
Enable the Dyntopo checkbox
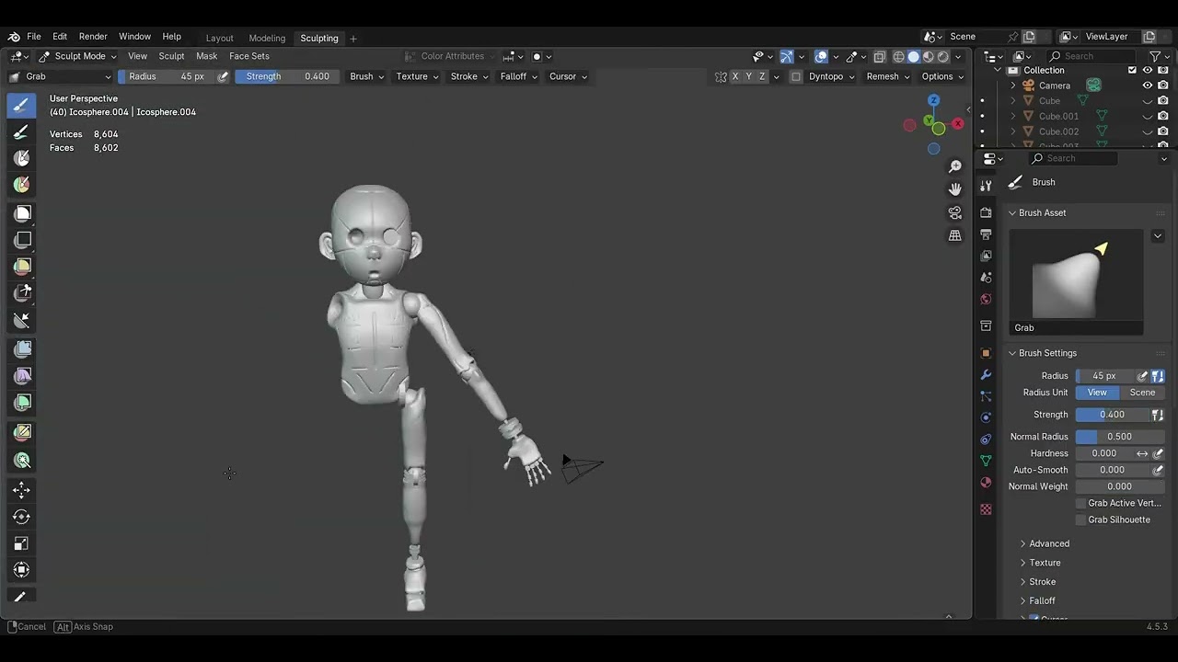796,76
